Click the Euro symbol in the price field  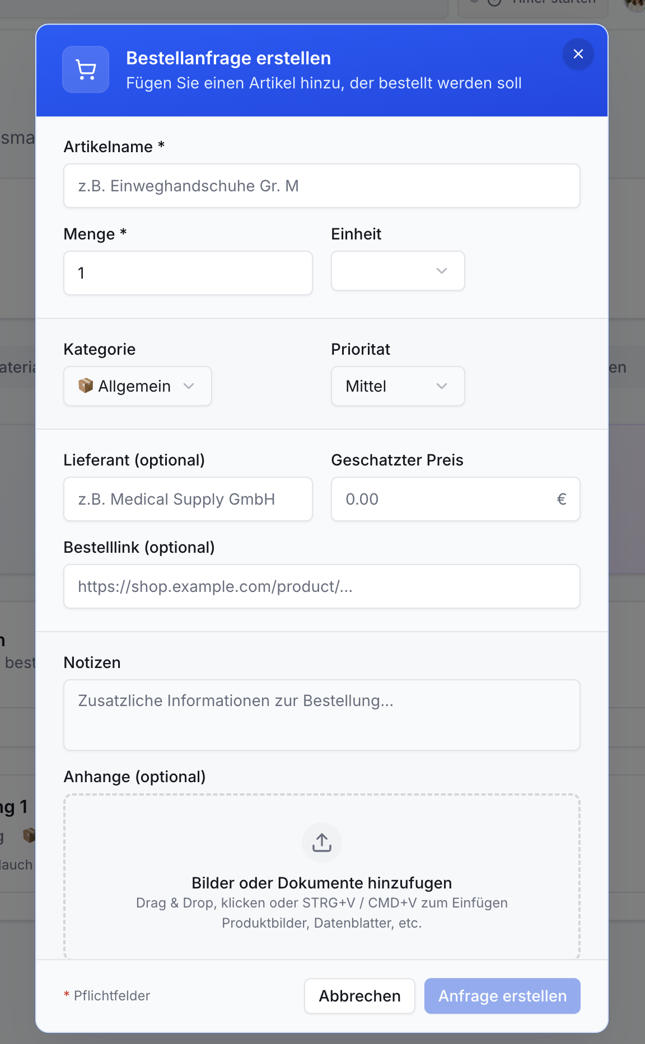(562, 499)
